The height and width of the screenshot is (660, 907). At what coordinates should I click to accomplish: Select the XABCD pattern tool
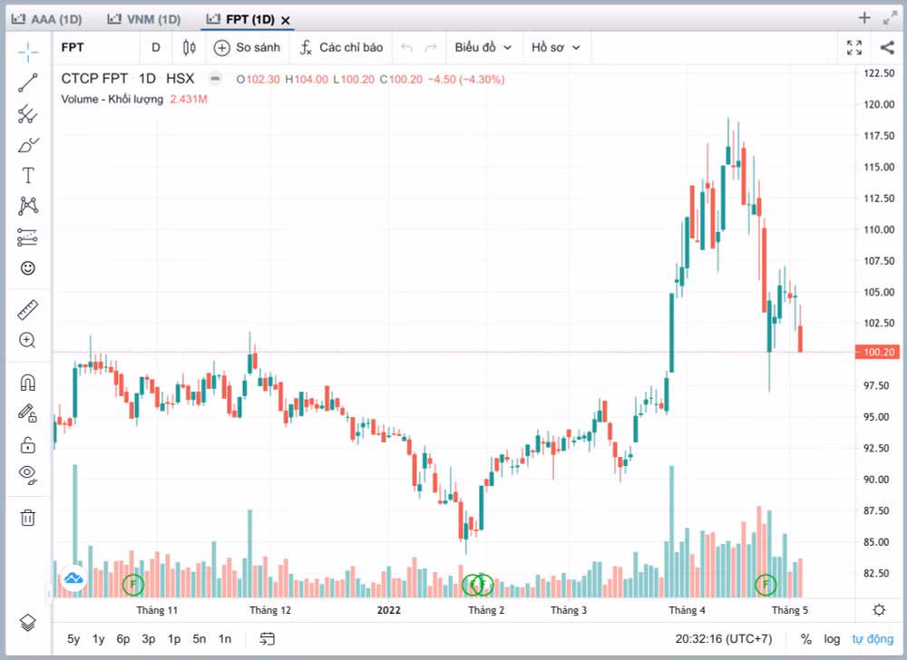tap(28, 206)
